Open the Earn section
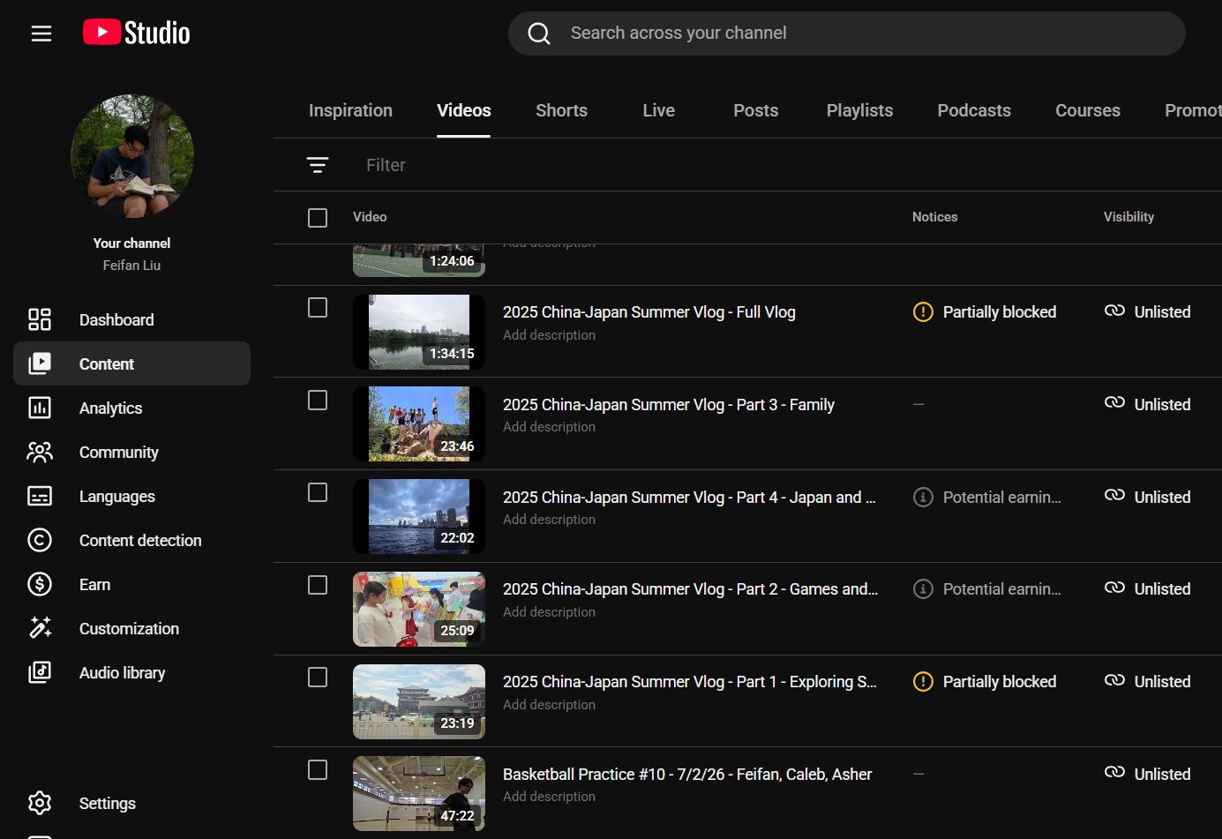The width and height of the screenshot is (1222, 839). click(x=132, y=584)
